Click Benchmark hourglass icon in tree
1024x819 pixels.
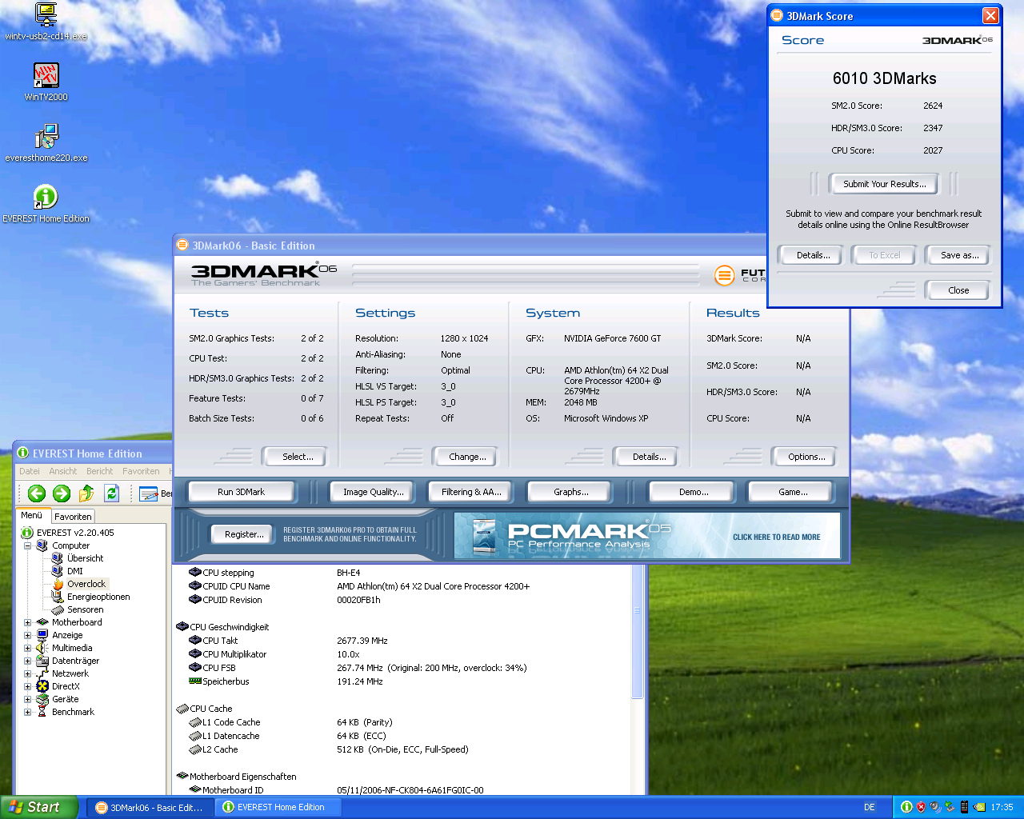click(x=42, y=712)
